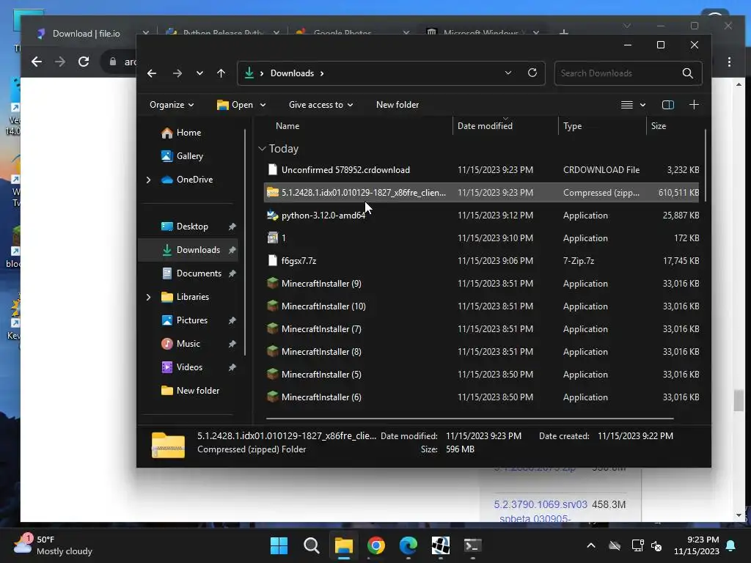Go up one folder level
Screen dimensions: 751x563
point(221,73)
